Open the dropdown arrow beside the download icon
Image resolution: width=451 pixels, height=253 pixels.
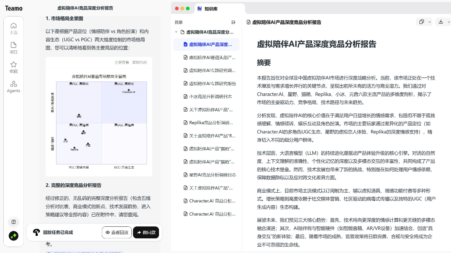pos(449,22)
